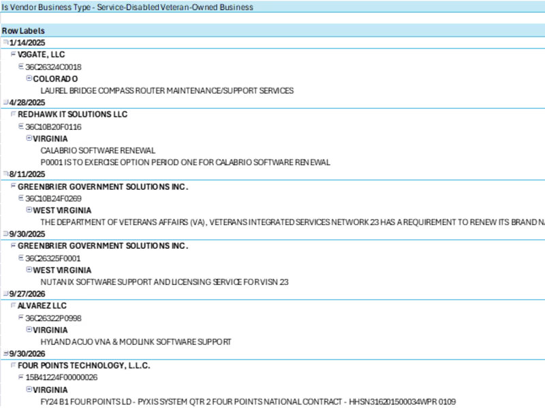Select WEST VIRGINIA label under 36C26325F0001
This screenshot has height=408, width=545.
point(62,270)
